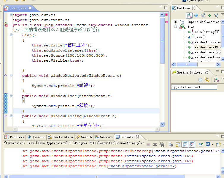224x178 pixels.
Task: Toggle Hide Static Members in Outline
Action: (203, 15)
